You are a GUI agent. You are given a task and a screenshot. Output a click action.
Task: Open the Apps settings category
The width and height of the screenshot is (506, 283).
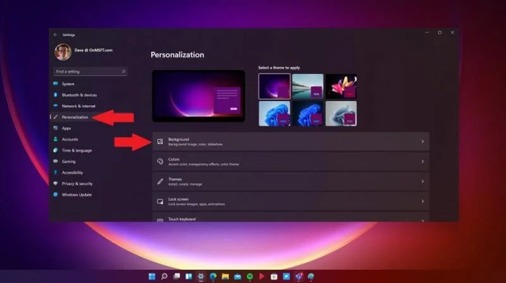tap(66, 128)
